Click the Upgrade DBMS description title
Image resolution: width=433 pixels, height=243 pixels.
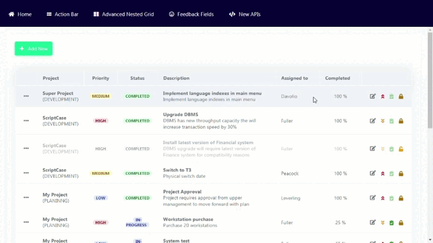[181, 115]
